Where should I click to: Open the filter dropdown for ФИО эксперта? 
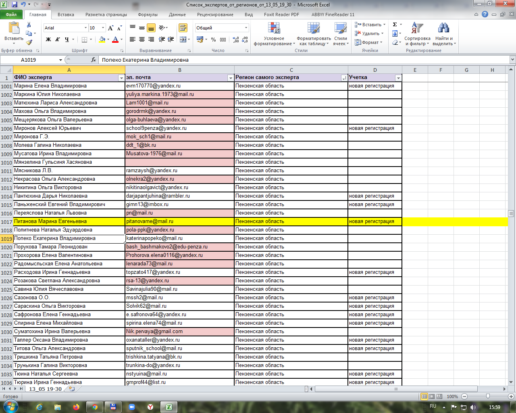[x=121, y=78]
